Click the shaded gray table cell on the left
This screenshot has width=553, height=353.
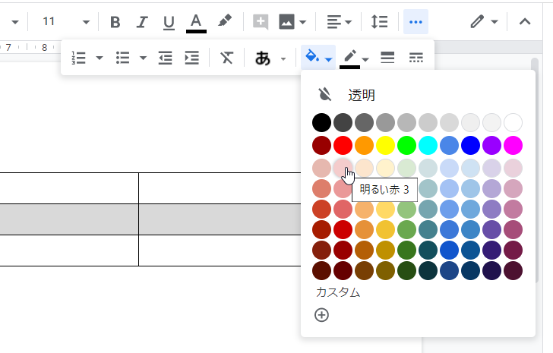[69, 219]
